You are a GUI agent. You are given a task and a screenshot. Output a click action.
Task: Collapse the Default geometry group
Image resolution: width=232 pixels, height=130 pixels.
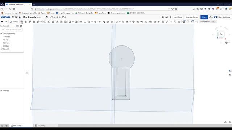pos(1,34)
